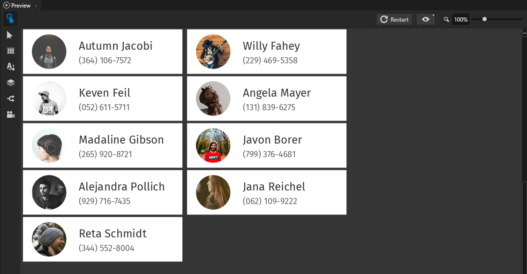Viewport: 527px width, 274px height.
Task: Choose the camera tool icon
Action: tap(10, 114)
